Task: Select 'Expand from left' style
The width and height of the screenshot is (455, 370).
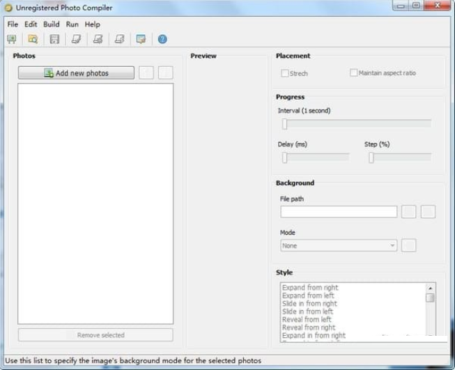Action: point(308,295)
